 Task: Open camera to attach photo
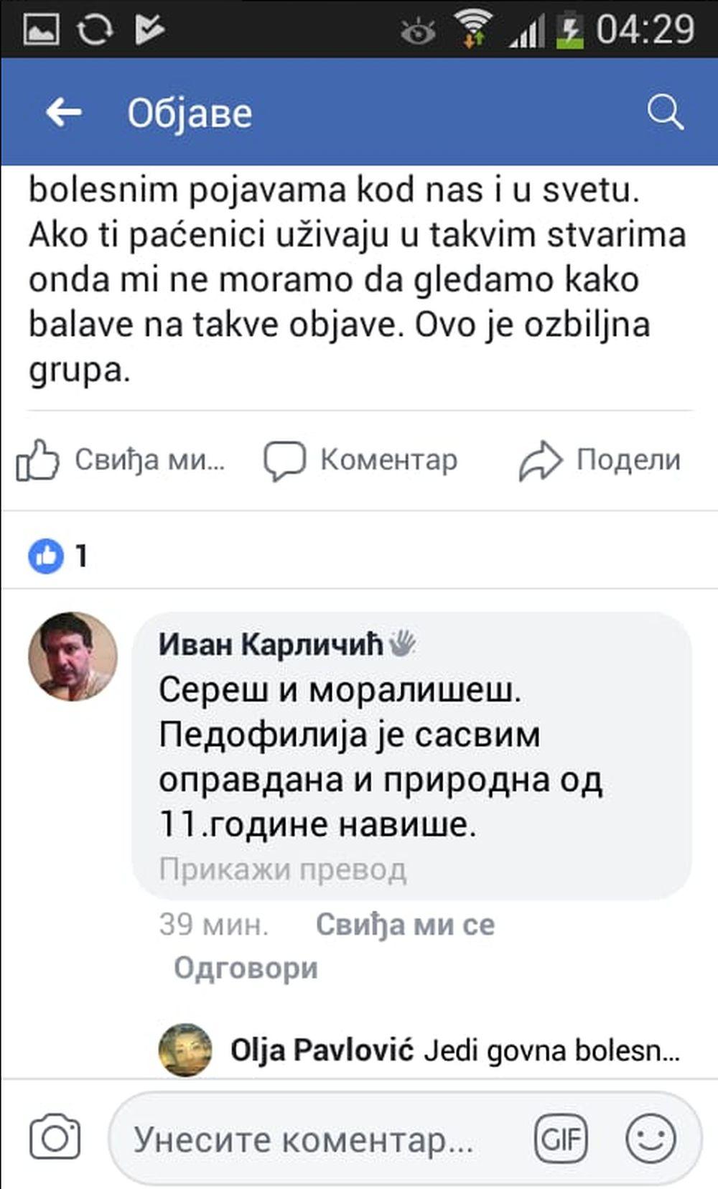click(55, 1137)
